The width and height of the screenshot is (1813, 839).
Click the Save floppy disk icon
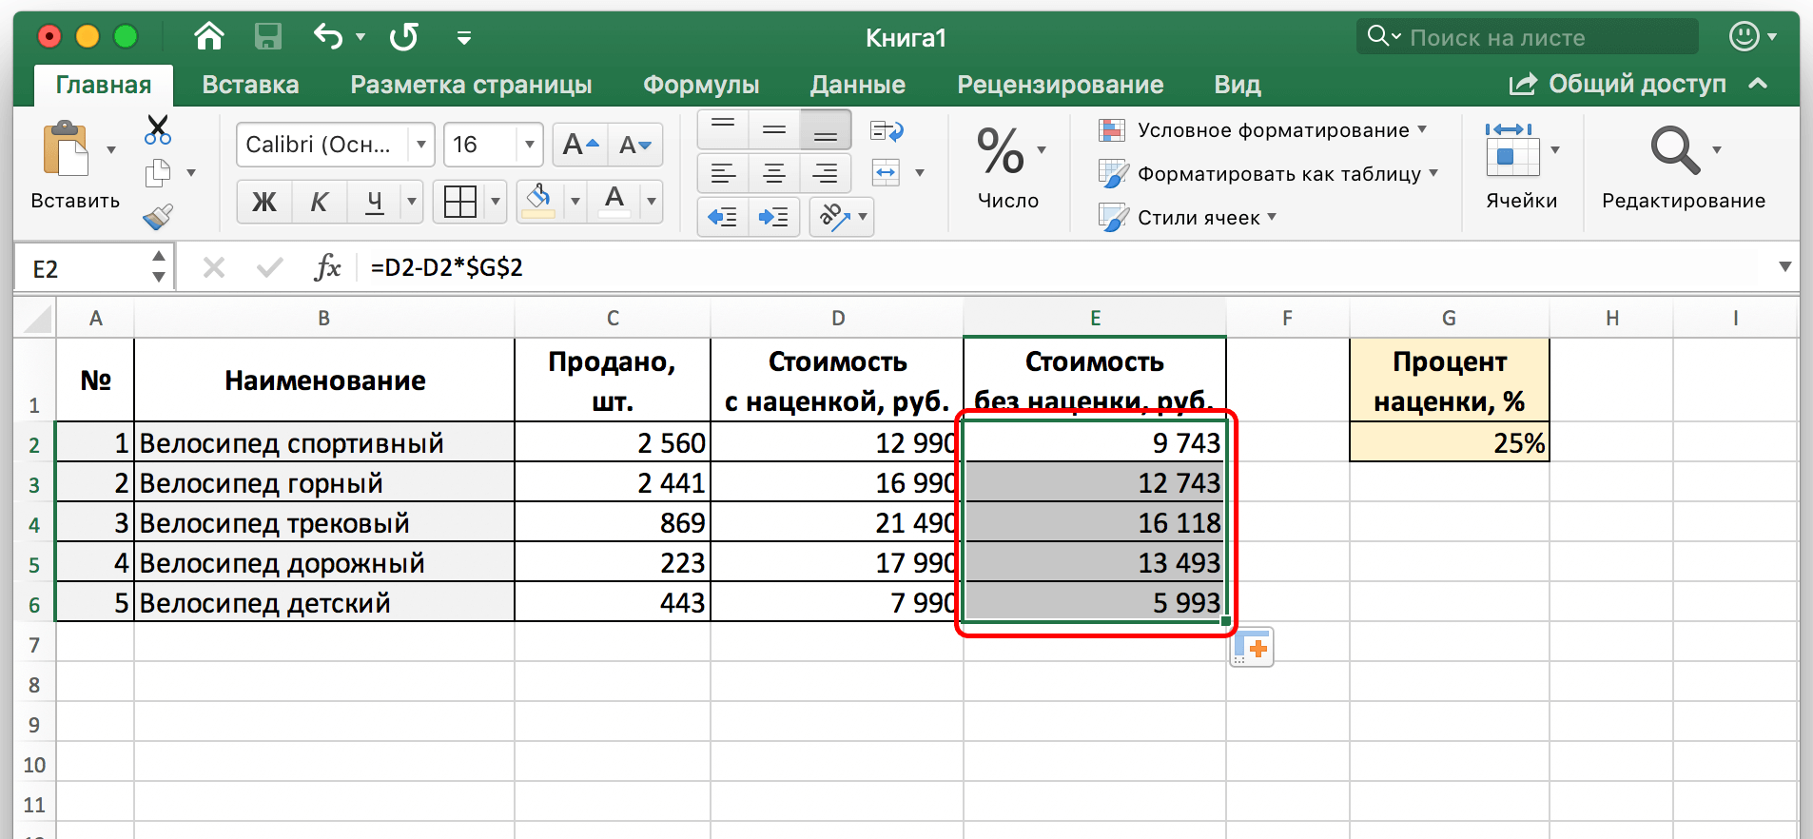(268, 37)
